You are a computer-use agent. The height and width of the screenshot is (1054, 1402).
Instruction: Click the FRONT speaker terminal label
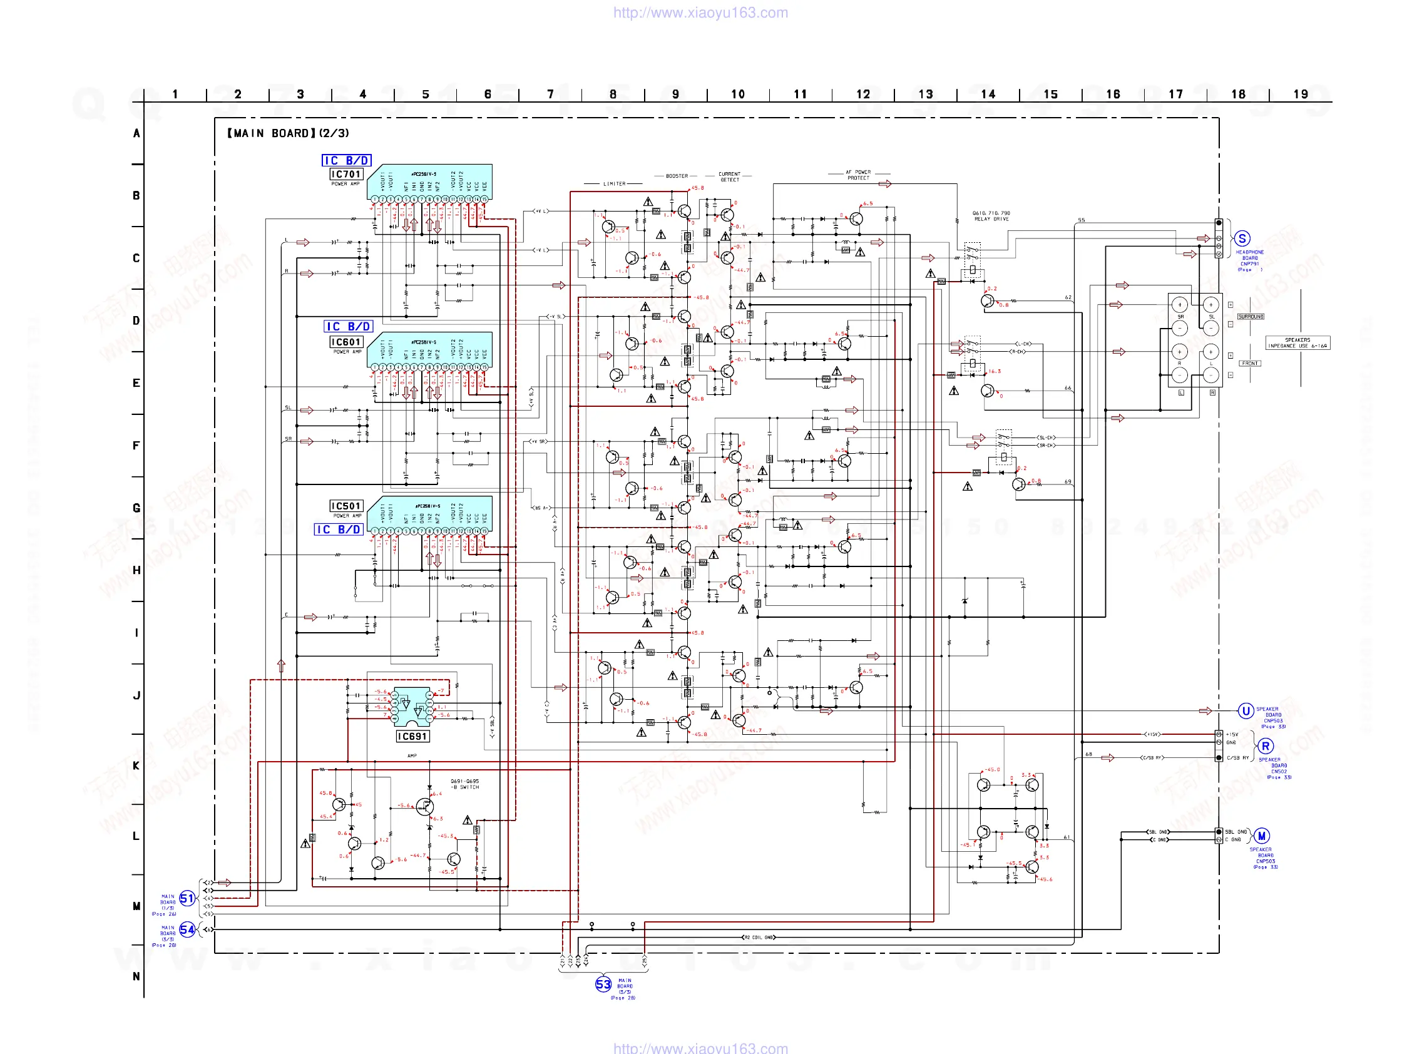pyautogui.click(x=1250, y=363)
